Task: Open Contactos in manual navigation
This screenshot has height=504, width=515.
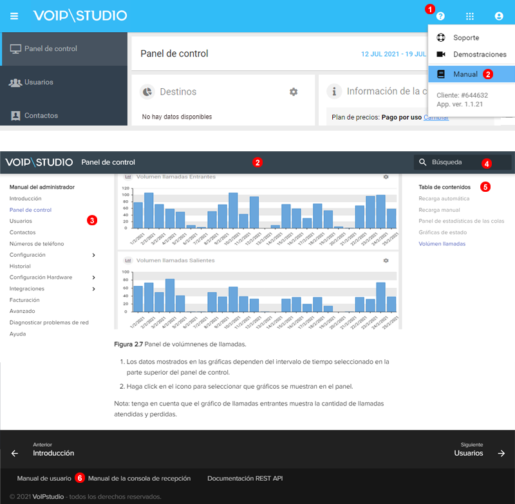Action: pyautogui.click(x=23, y=232)
